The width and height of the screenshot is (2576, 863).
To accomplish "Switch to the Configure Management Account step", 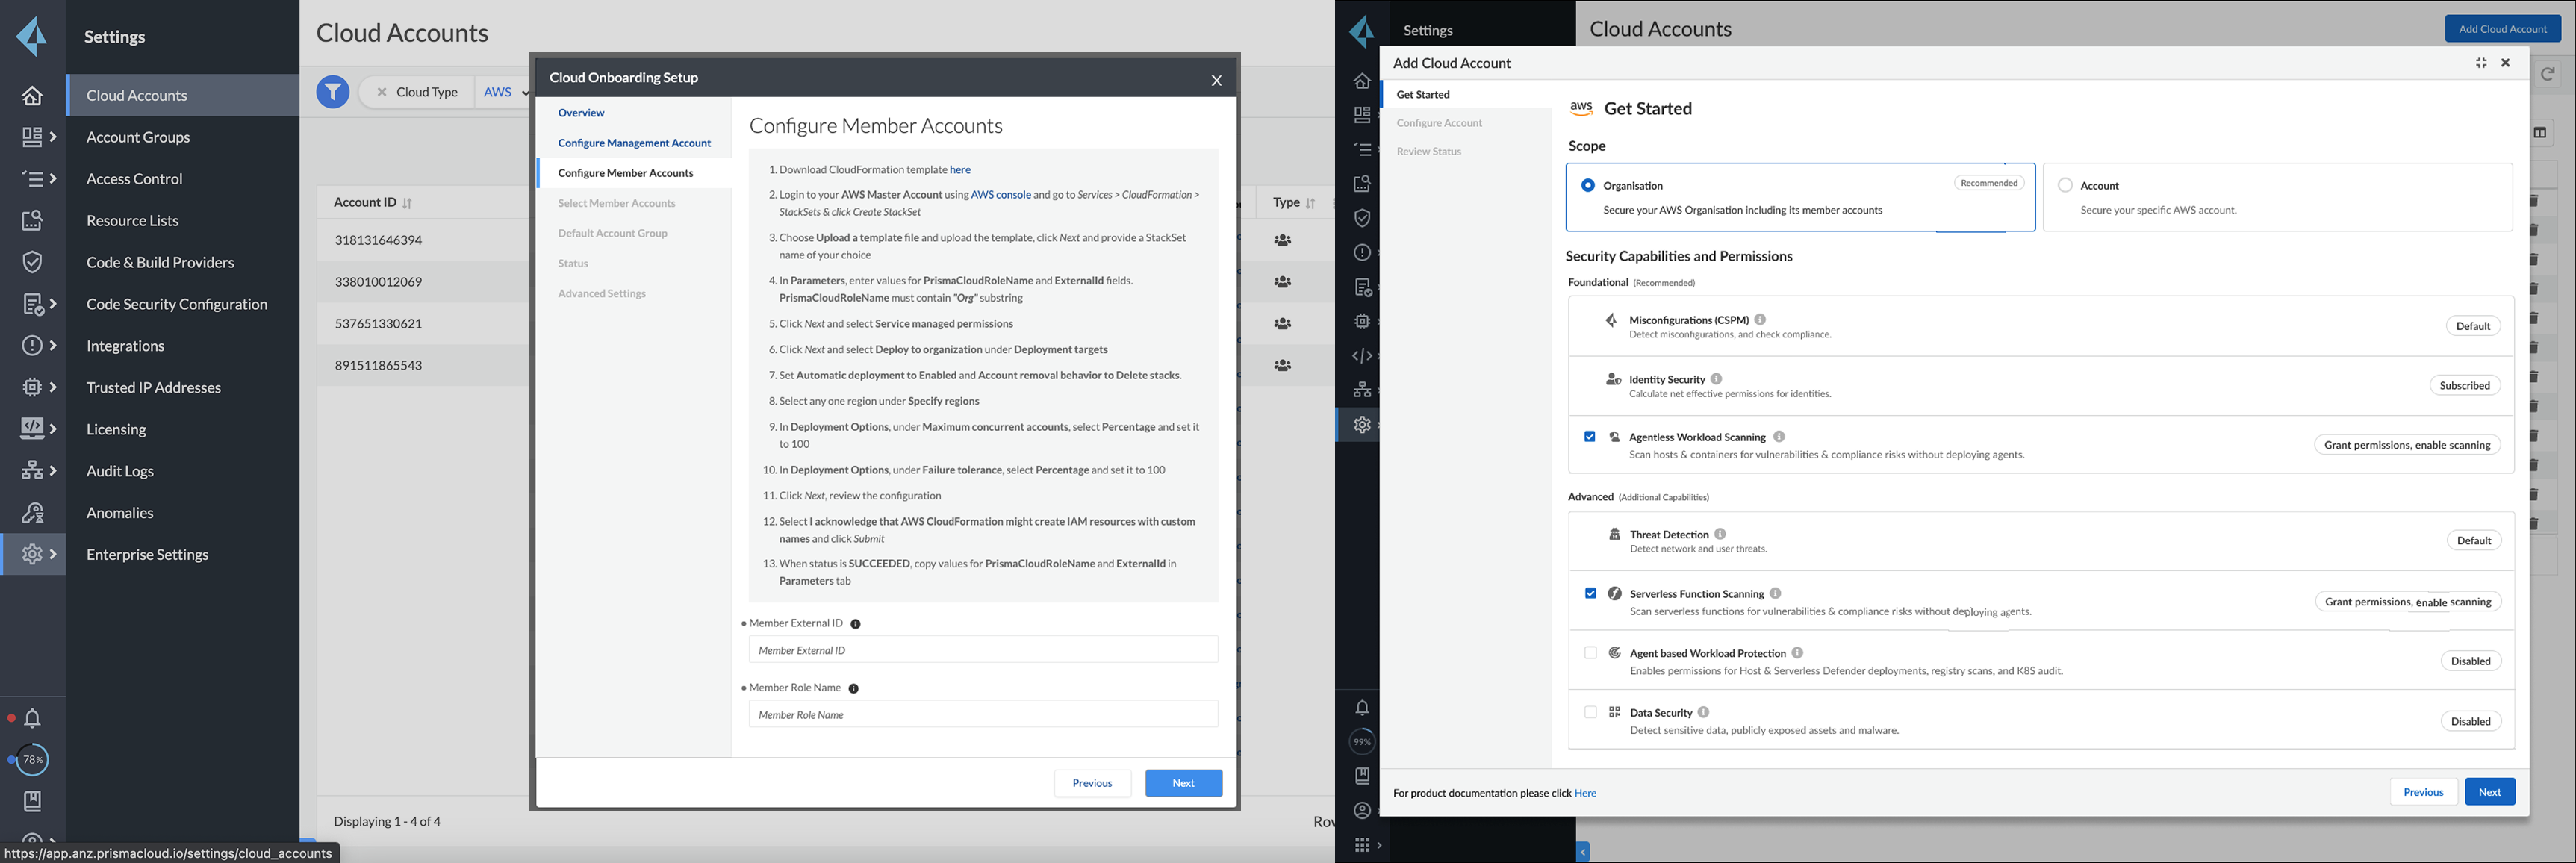I will point(634,143).
